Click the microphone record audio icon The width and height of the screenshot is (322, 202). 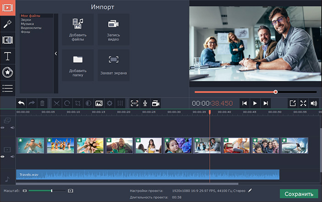point(145,104)
